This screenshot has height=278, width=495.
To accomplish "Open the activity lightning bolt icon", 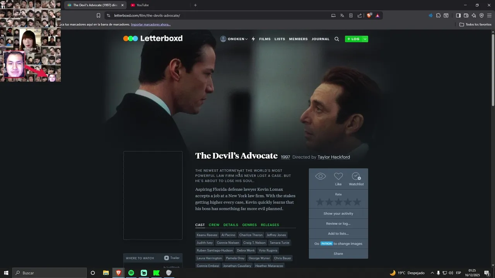I will point(253,39).
